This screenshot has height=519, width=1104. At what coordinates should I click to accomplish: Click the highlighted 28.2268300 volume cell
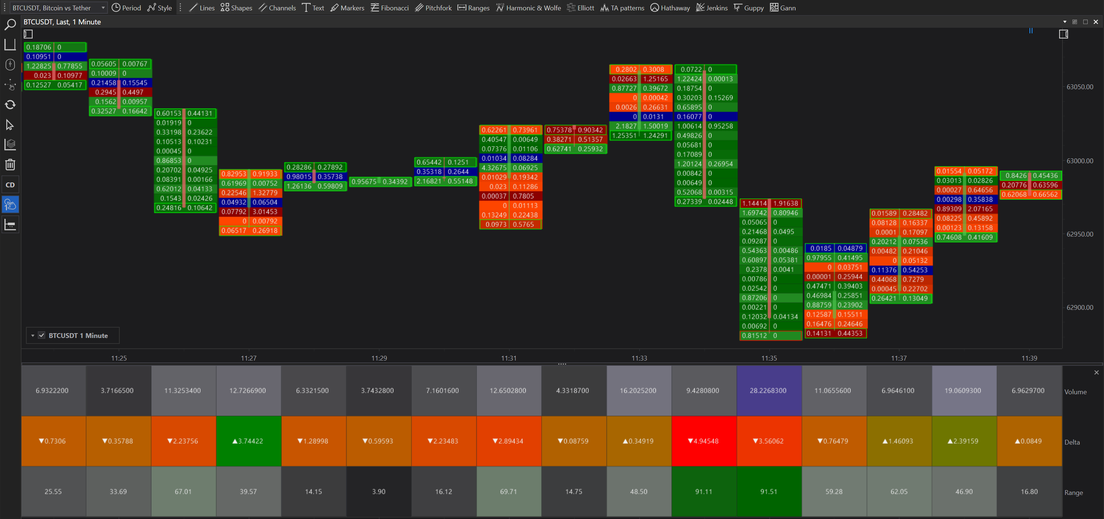coord(768,390)
